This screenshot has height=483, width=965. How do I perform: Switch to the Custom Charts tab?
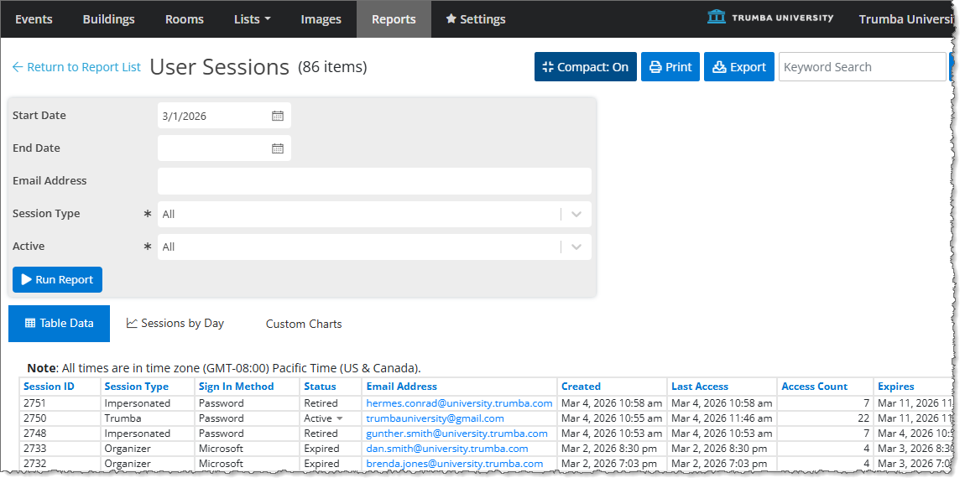(304, 324)
